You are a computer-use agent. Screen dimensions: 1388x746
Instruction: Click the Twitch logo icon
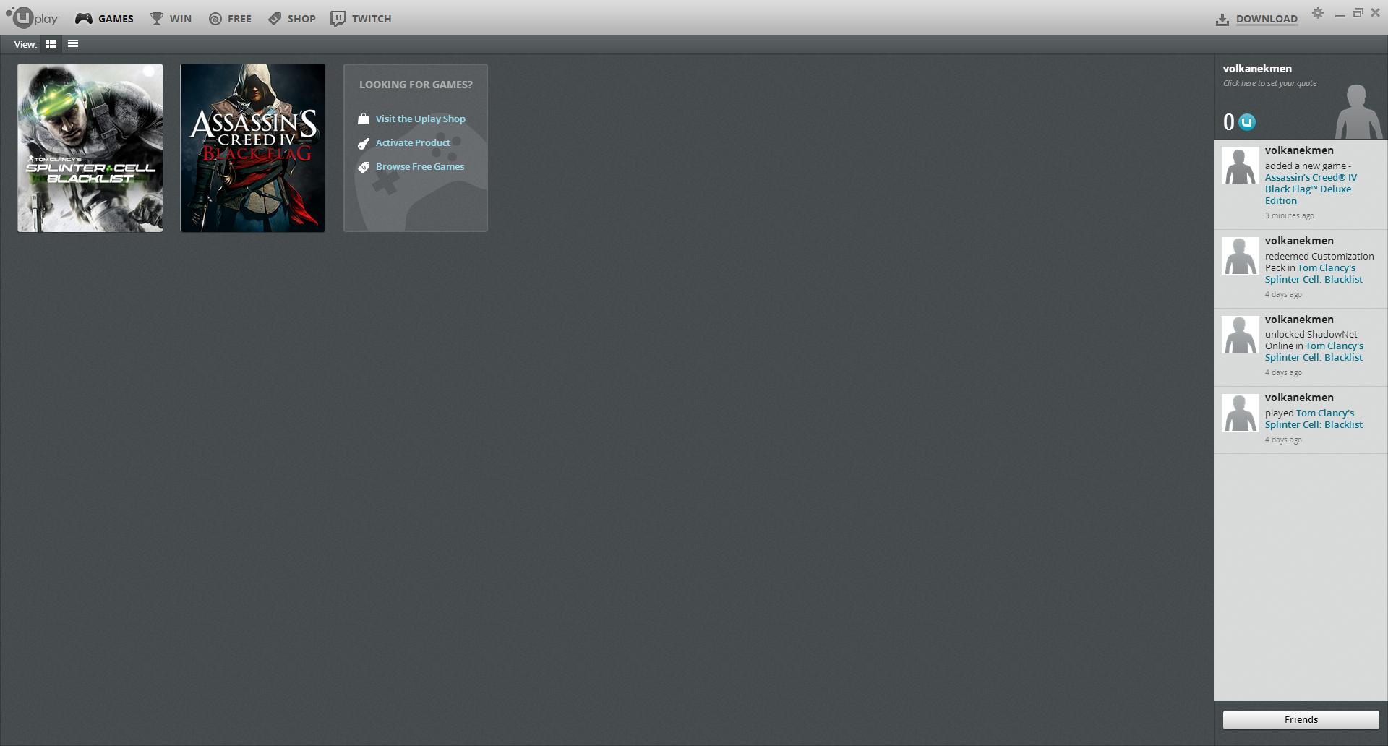click(x=338, y=19)
